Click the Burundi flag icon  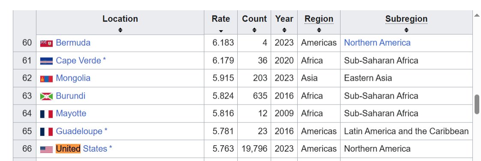point(46,97)
